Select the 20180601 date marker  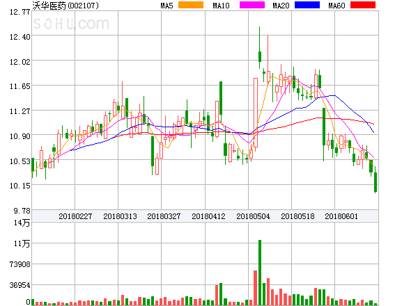pos(341,216)
